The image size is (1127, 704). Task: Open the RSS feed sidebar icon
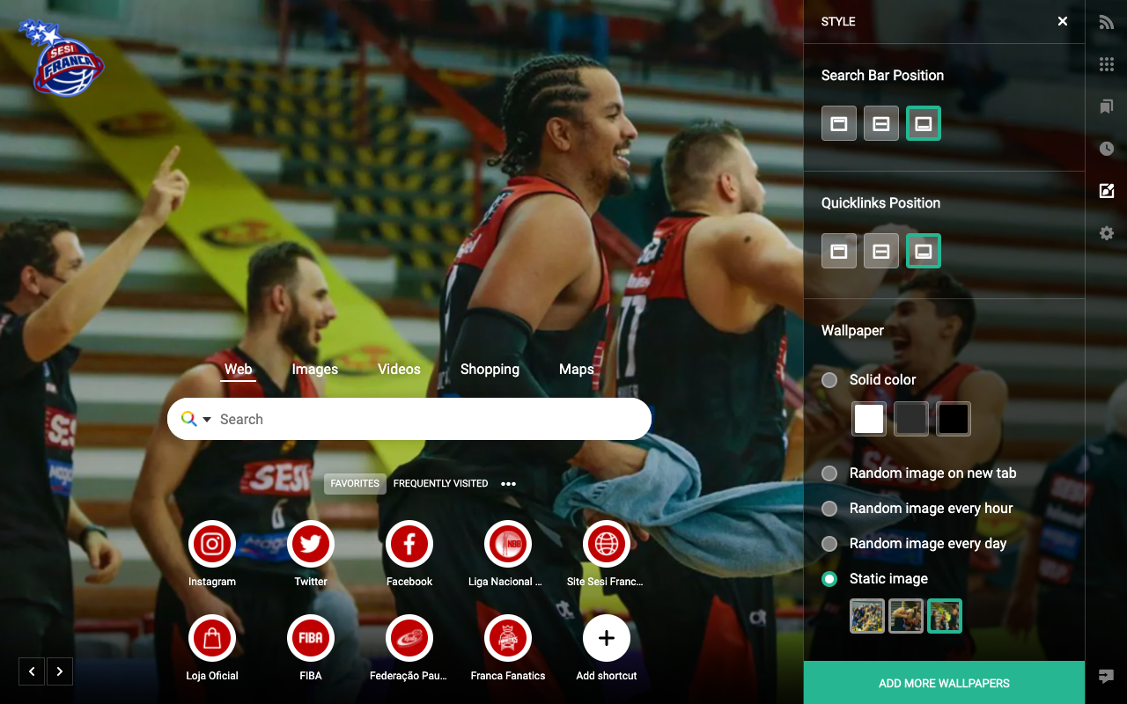pos(1107,22)
